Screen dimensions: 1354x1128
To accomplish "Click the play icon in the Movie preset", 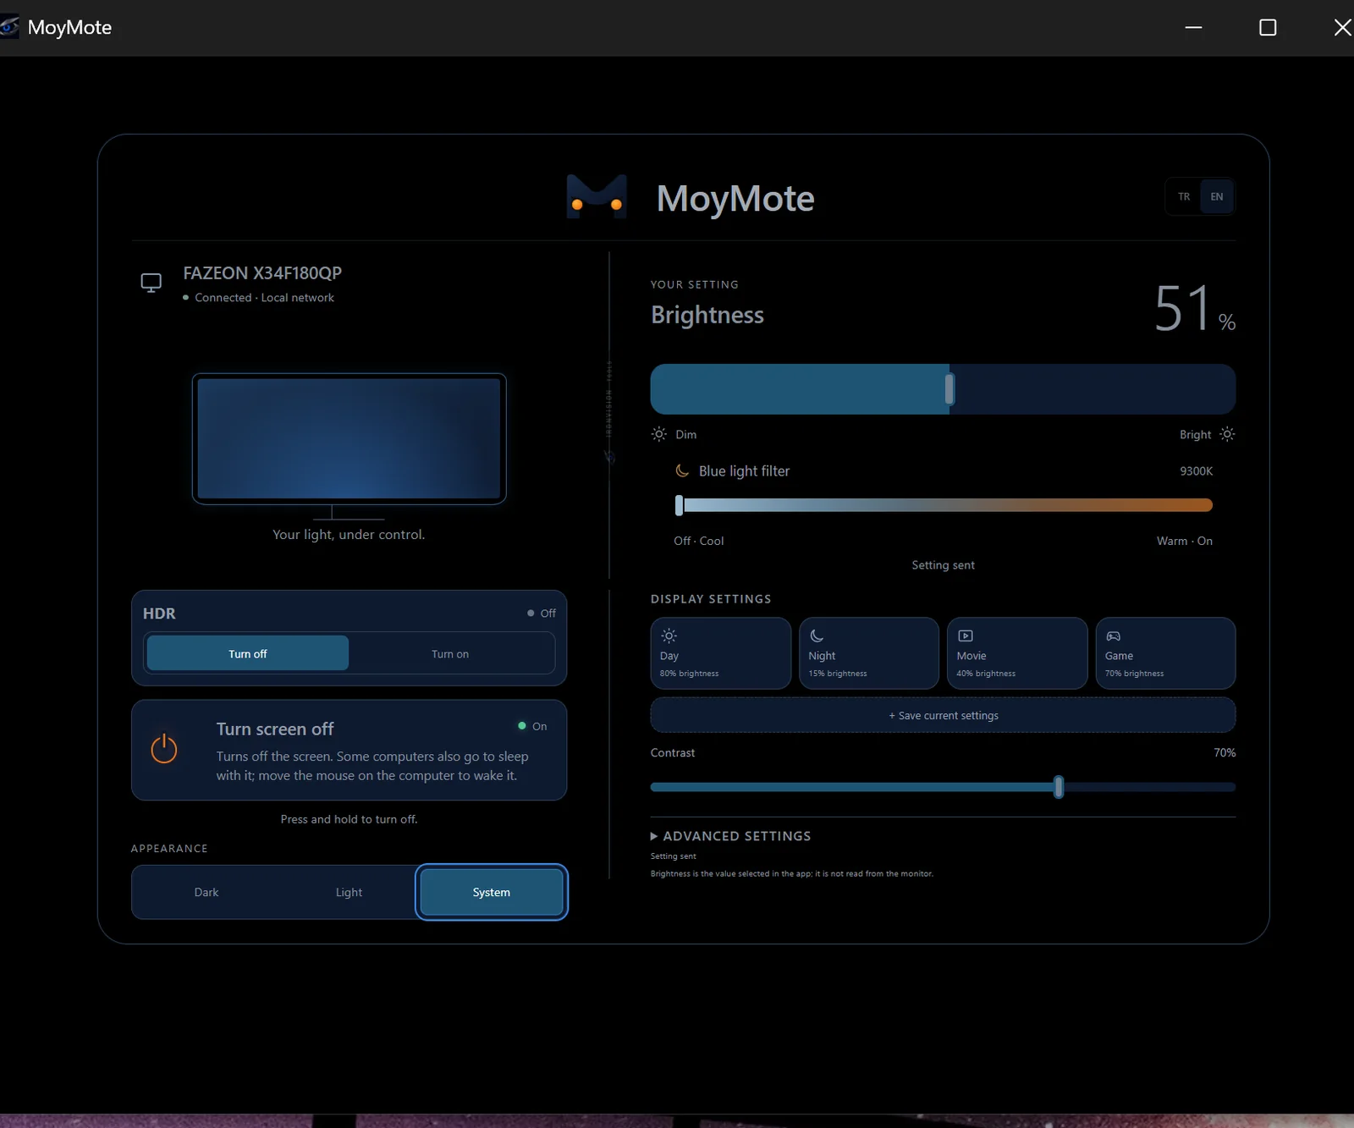I will tap(965, 636).
